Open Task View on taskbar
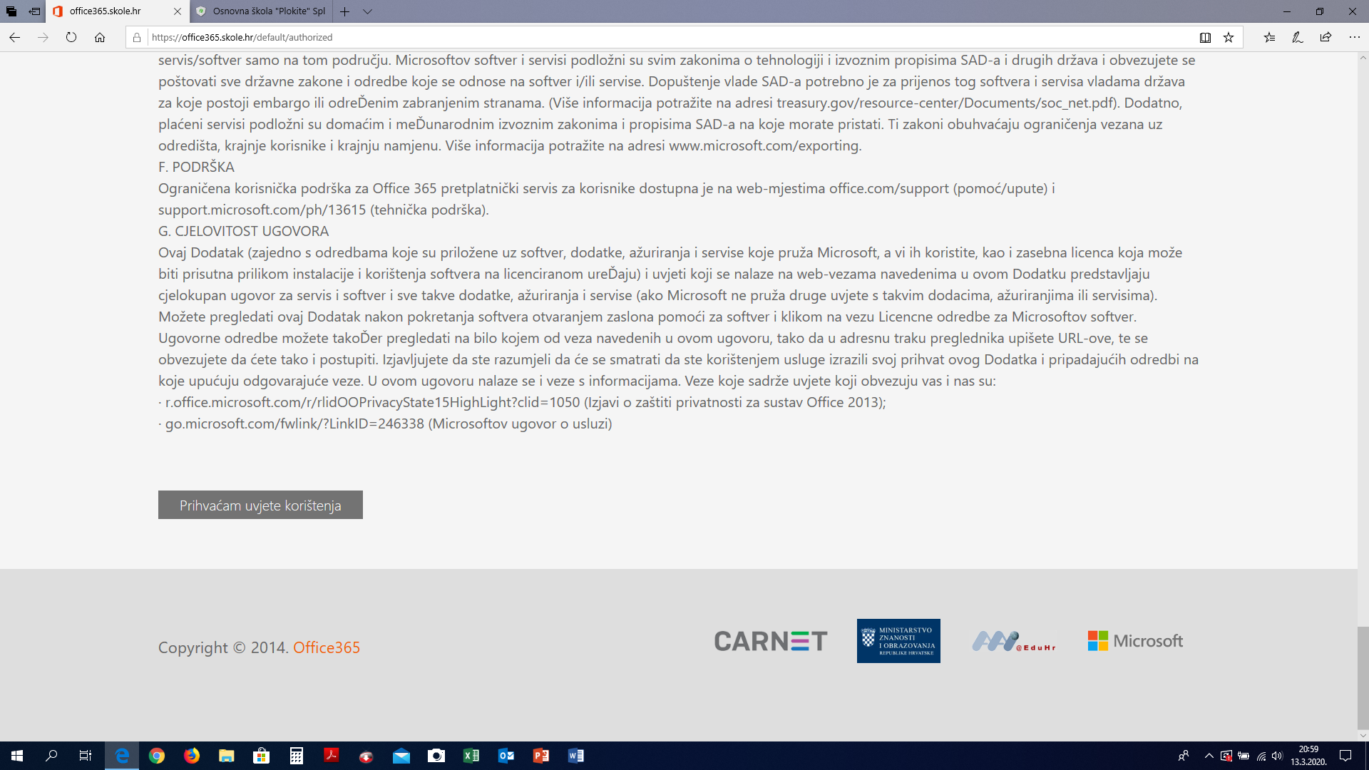 tap(86, 756)
